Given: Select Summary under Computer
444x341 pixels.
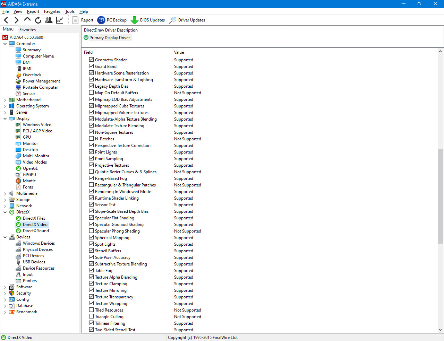Looking at the screenshot, I should coord(32,50).
